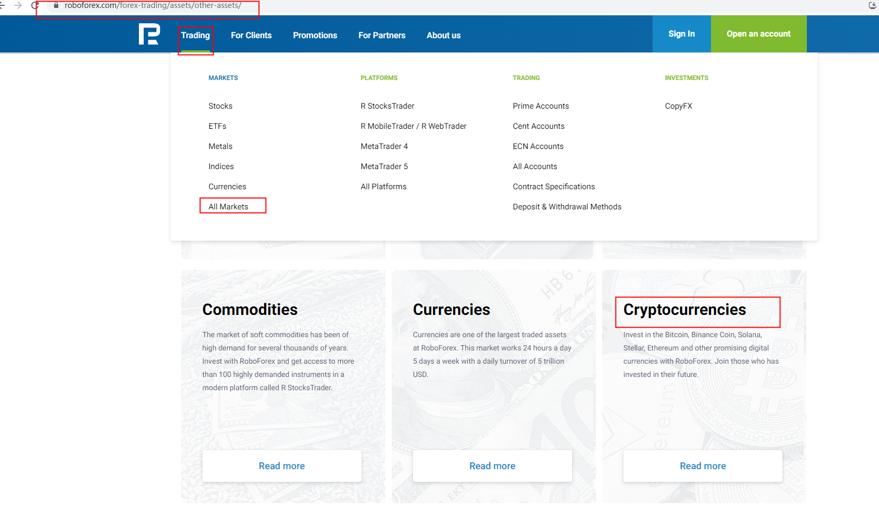The width and height of the screenshot is (879, 510).
Task: Click the INVESTMENTS column header
Action: (687, 78)
